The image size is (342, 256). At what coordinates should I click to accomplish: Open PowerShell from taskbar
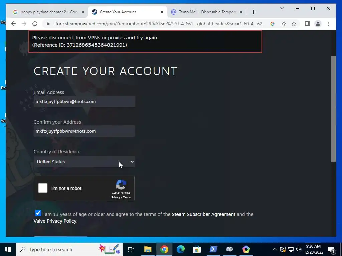pos(213,249)
